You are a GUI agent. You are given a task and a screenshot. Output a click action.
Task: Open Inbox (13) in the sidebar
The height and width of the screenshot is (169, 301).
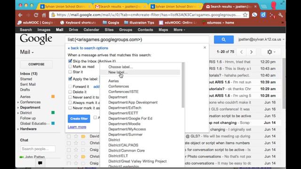29,74
